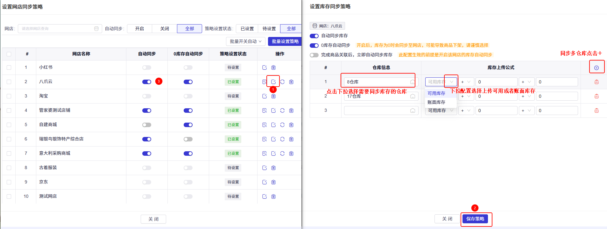This screenshot has height=229, width=607.
Task: View the strategy details for 瑞银鸟银饰特产综合店
Action: click(265, 139)
